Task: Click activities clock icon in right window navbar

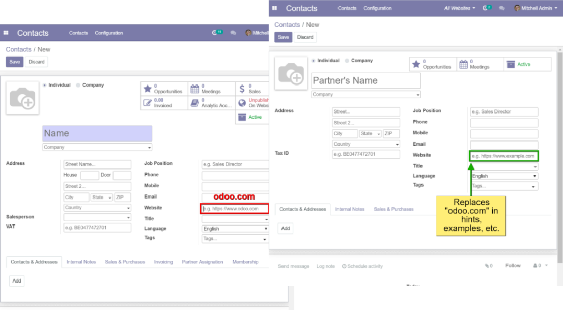Action: pos(485,8)
